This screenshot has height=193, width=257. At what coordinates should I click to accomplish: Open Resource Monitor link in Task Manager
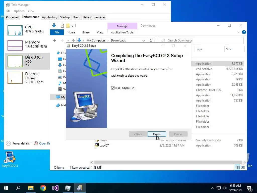(42, 143)
